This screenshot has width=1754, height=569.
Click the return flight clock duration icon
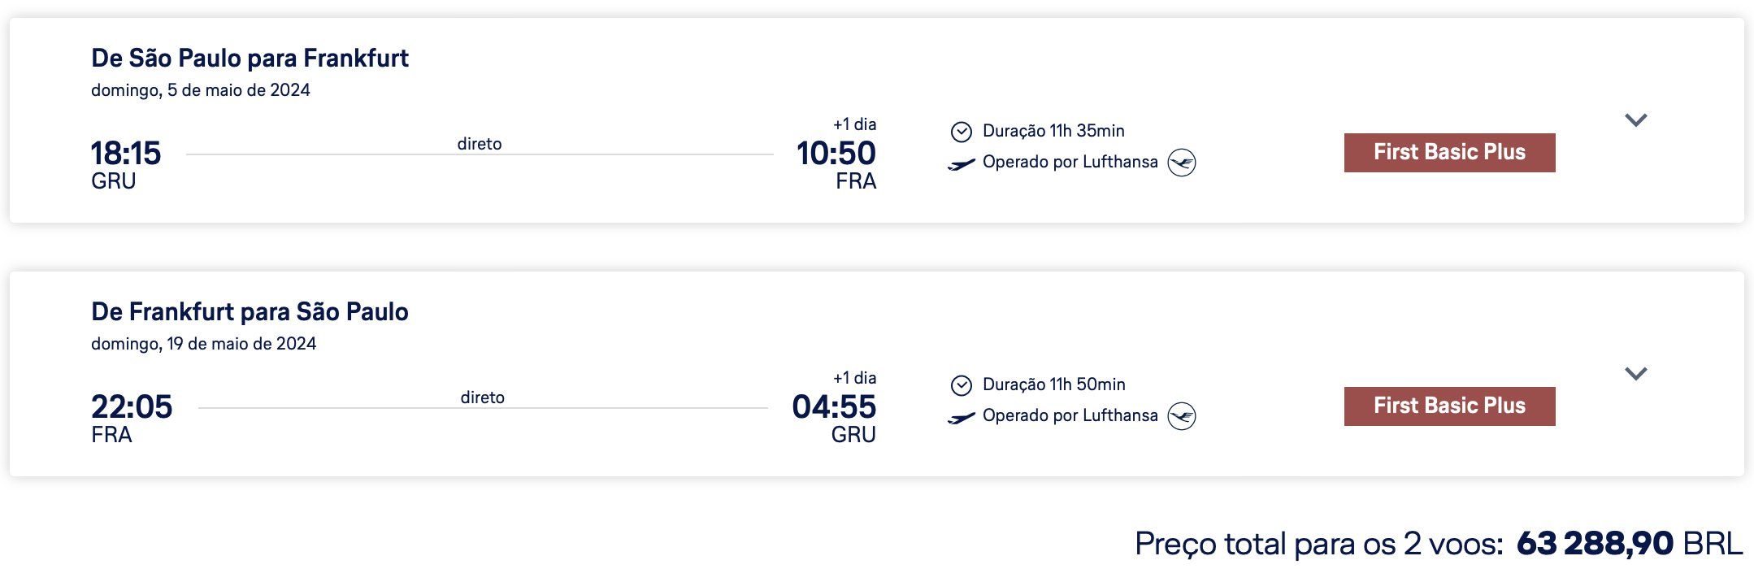point(962,385)
